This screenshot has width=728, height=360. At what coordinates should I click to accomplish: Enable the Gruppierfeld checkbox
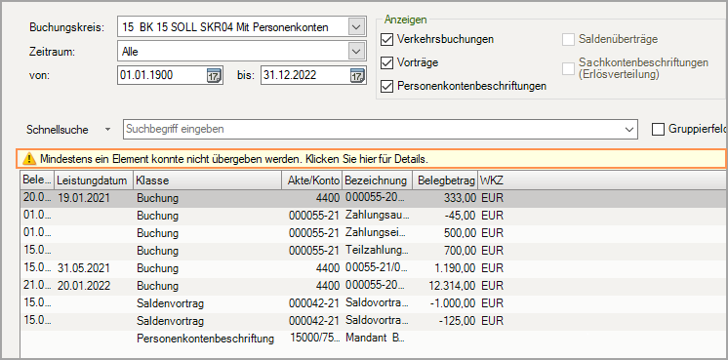[x=658, y=130]
